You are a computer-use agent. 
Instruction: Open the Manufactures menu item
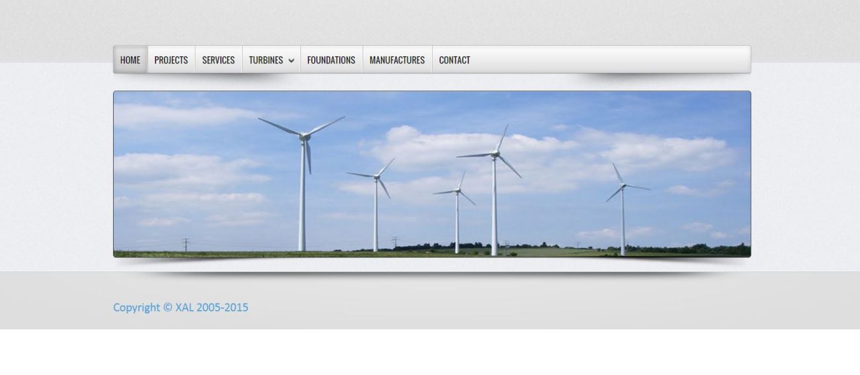pyautogui.click(x=397, y=60)
